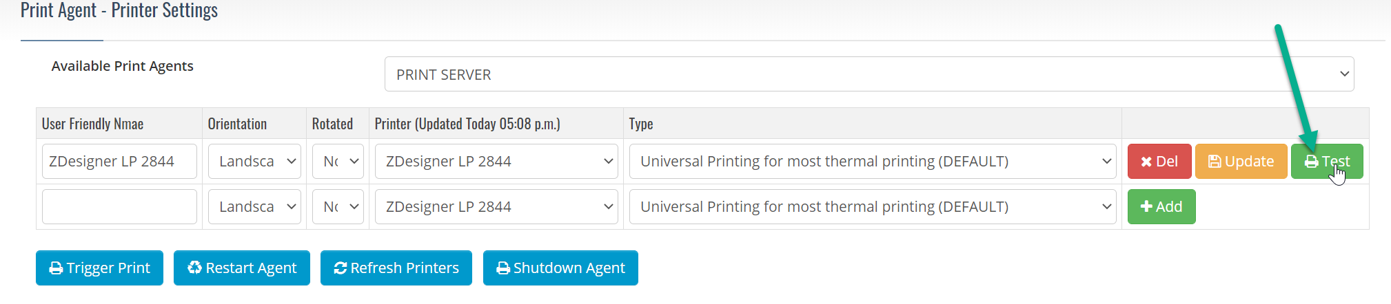Viewport: 1391px width, 304px height.
Task: Open first row Universal Printing type dropdown
Action: coord(873,162)
